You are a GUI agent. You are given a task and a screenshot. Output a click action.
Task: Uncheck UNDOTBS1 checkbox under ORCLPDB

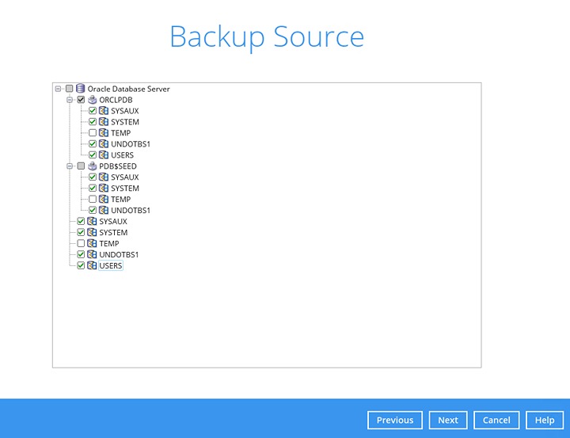point(93,144)
